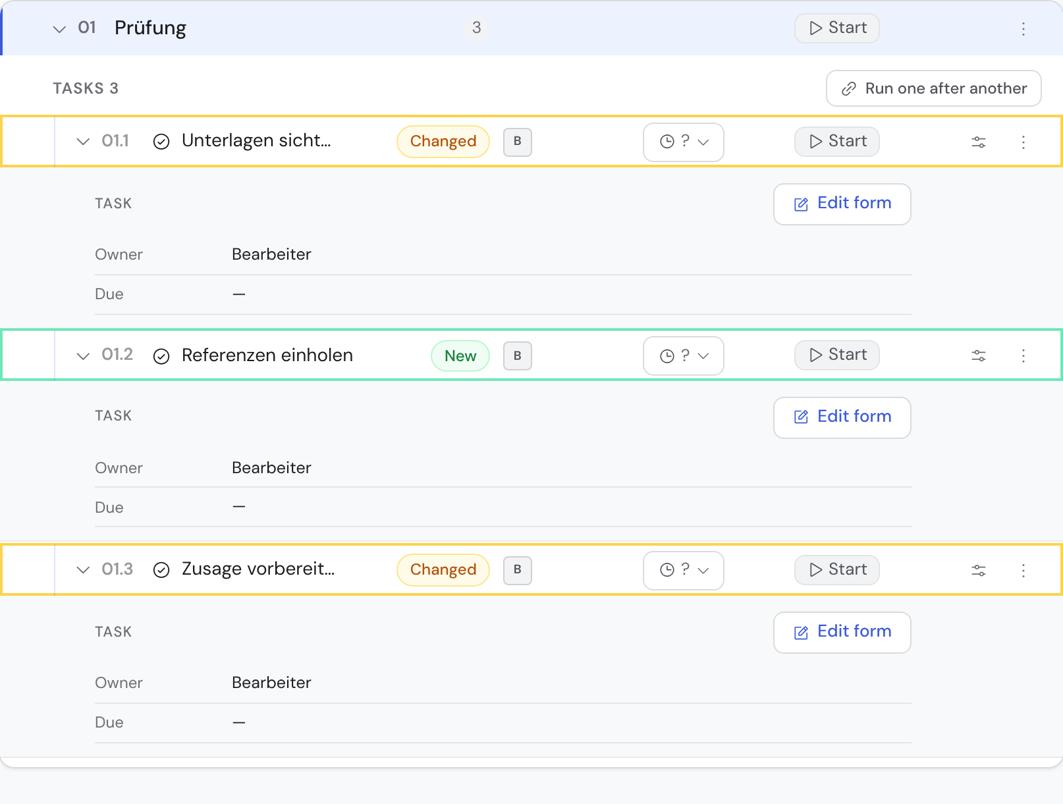Collapse the 01 Prüfung stage chevron
The image size is (1063, 804).
coord(59,29)
